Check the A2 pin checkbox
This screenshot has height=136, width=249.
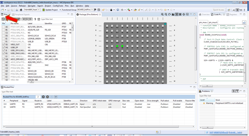click(x=3, y=62)
